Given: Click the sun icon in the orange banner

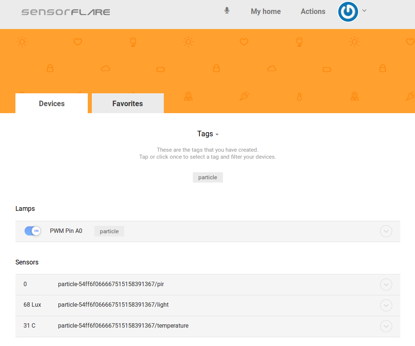Looking at the screenshot, I should [x=22, y=42].
